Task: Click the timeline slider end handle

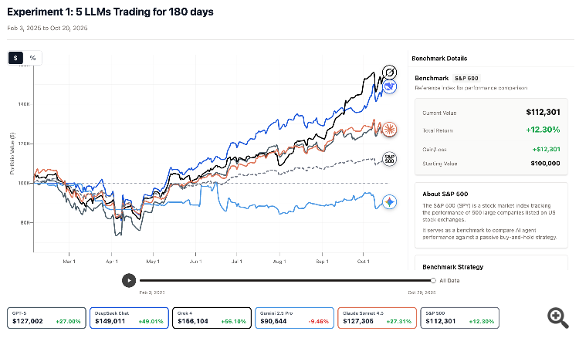Action: pyautogui.click(x=433, y=281)
